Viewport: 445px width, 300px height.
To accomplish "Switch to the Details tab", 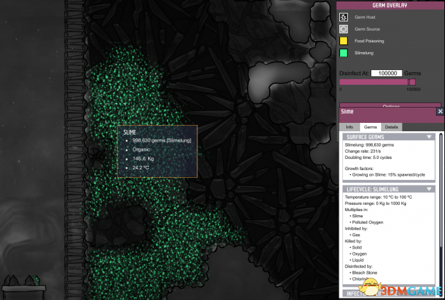I will point(391,127).
